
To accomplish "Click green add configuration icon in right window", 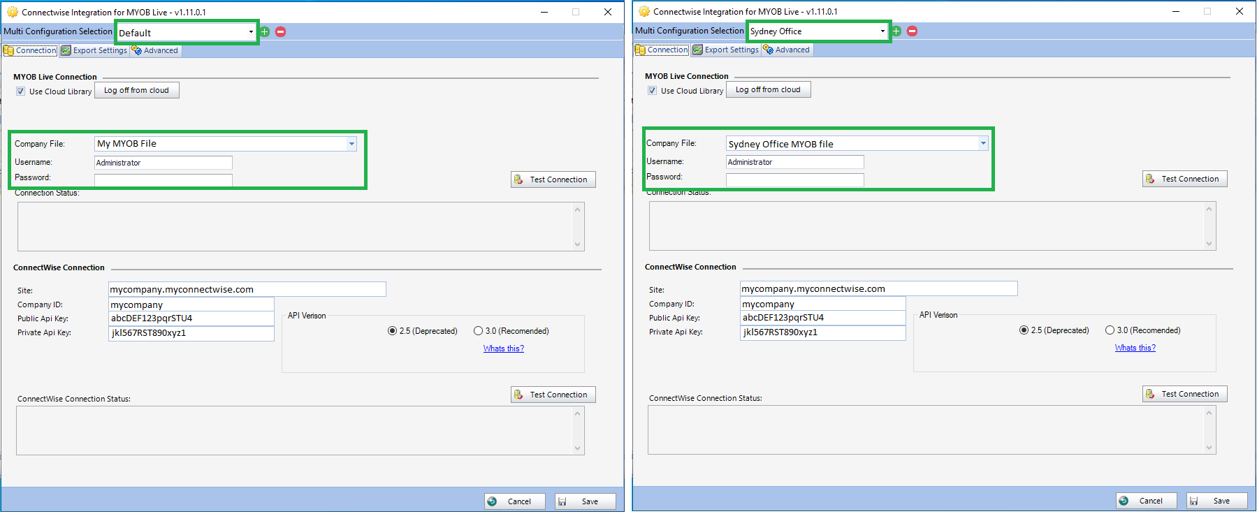I will (x=896, y=31).
